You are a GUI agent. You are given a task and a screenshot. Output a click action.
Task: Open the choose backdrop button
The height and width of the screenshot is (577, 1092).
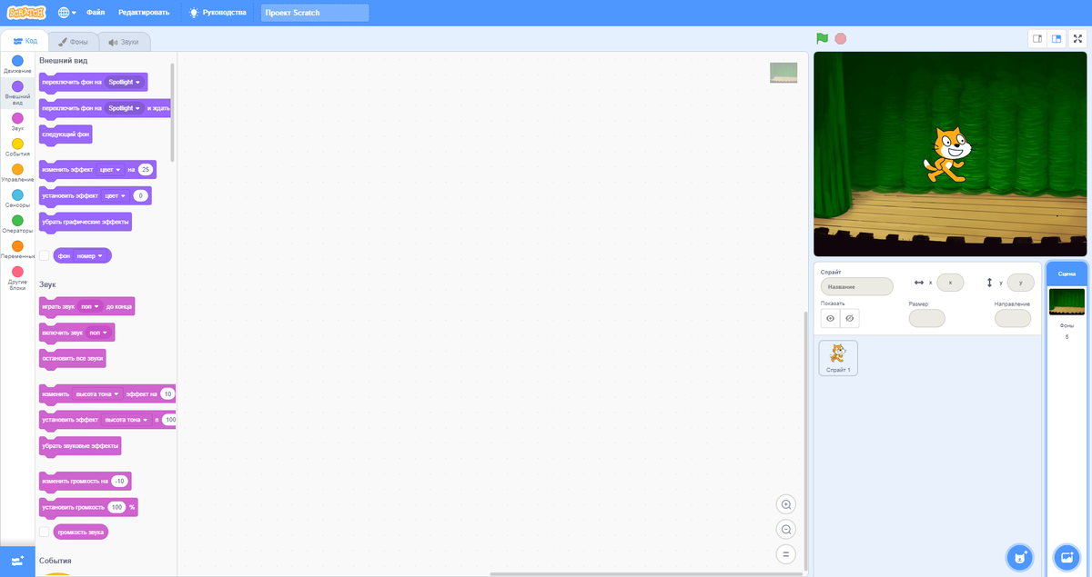pyautogui.click(x=1066, y=556)
